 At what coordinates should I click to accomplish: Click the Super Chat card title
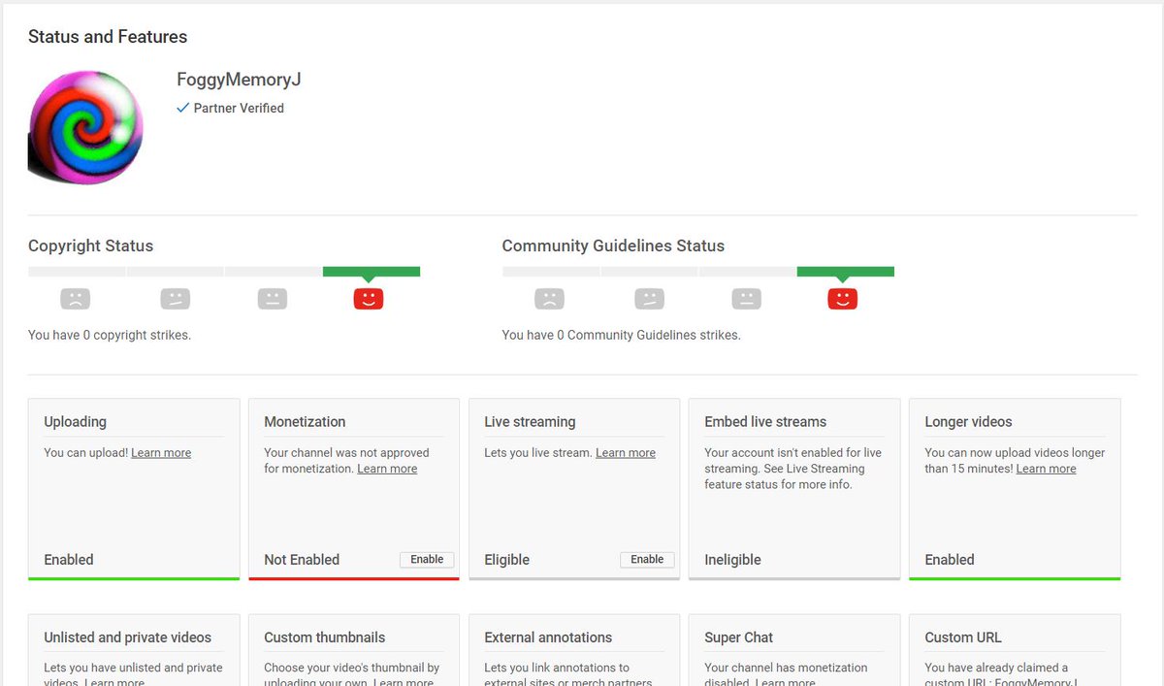tap(738, 637)
